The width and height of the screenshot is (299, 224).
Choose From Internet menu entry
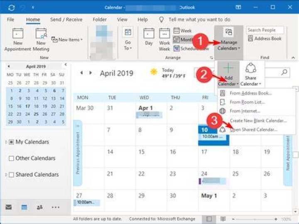[x=245, y=111]
